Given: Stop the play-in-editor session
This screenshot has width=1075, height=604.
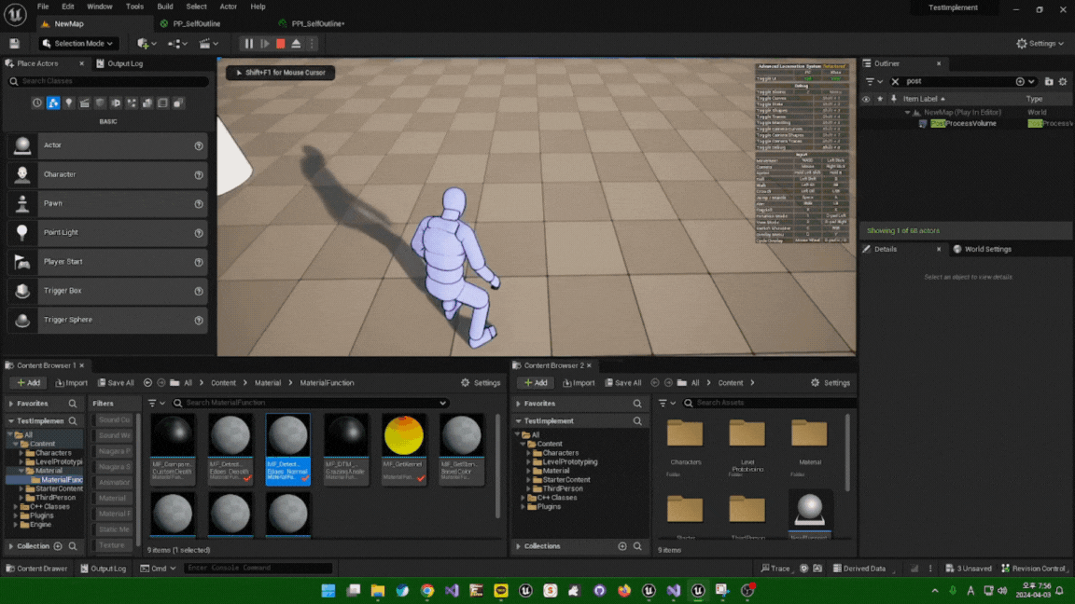Looking at the screenshot, I should coord(280,44).
